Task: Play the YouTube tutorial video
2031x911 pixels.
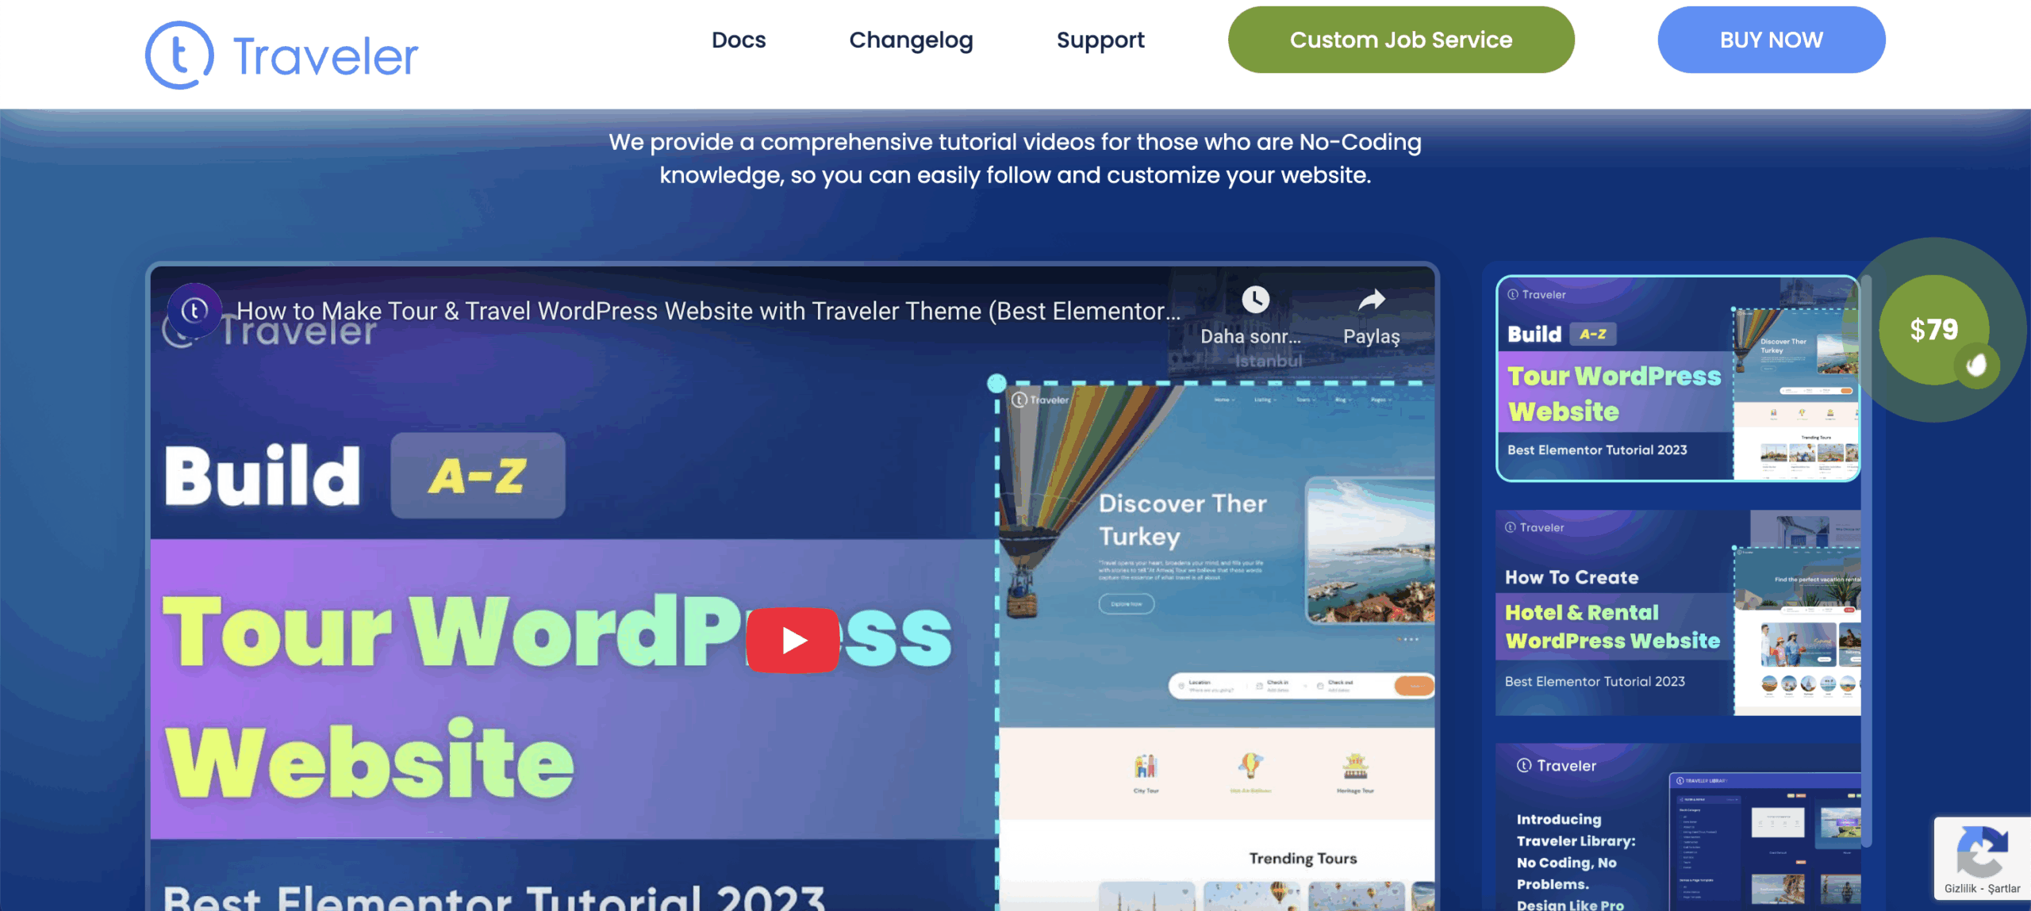Action: click(x=793, y=640)
